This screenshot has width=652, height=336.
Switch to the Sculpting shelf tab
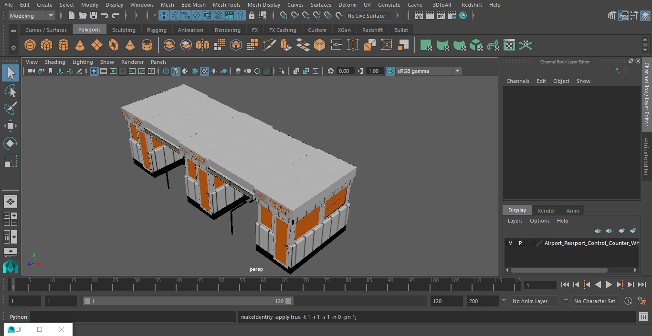tap(124, 30)
